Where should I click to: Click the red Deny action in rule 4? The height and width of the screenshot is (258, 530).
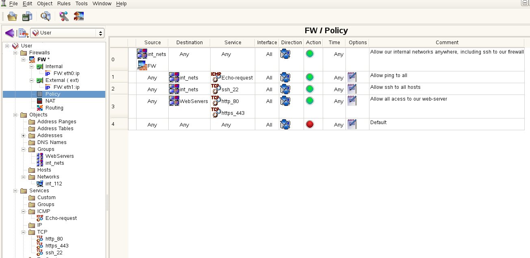pos(310,124)
